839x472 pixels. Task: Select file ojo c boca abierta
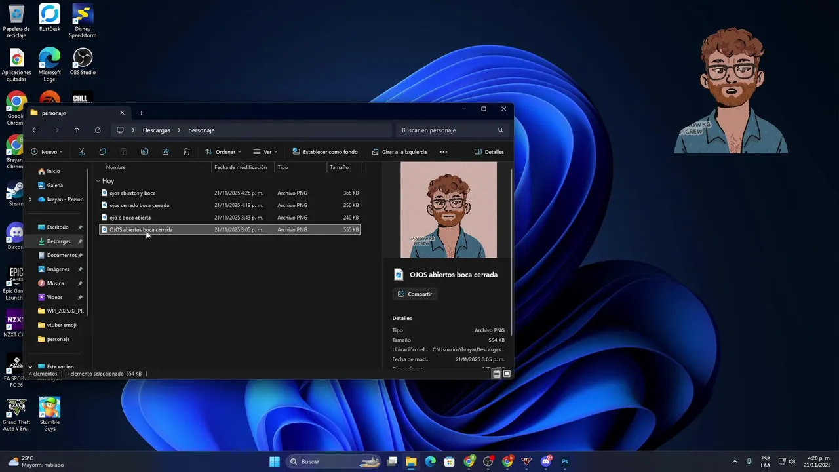coord(229,218)
